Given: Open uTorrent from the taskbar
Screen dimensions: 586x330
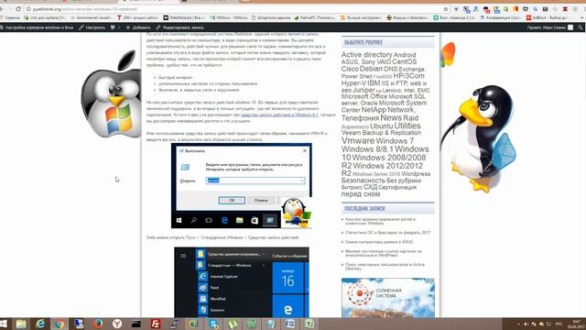Looking at the screenshot, I should (233, 324).
